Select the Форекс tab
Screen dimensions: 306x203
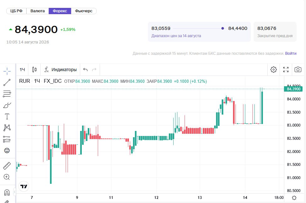tap(60, 11)
